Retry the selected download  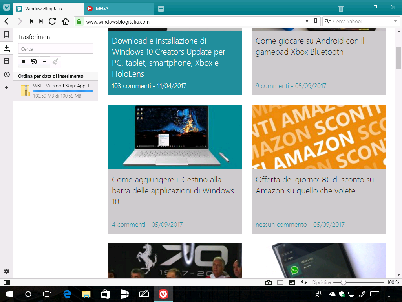click(34, 62)
